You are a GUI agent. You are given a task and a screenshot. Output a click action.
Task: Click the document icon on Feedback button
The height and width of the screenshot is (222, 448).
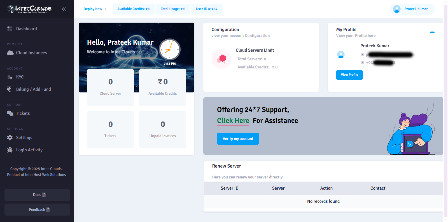[48, 210]
